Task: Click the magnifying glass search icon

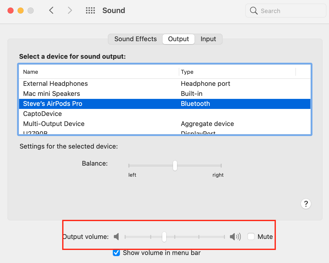Action: (254, 11)
